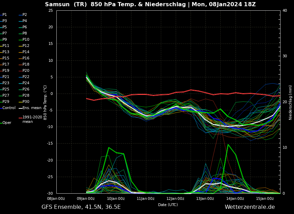This screenshot has height=214, width=294.
Task: Click the green swatch beside Oper
Action: (x=1, y=123)
